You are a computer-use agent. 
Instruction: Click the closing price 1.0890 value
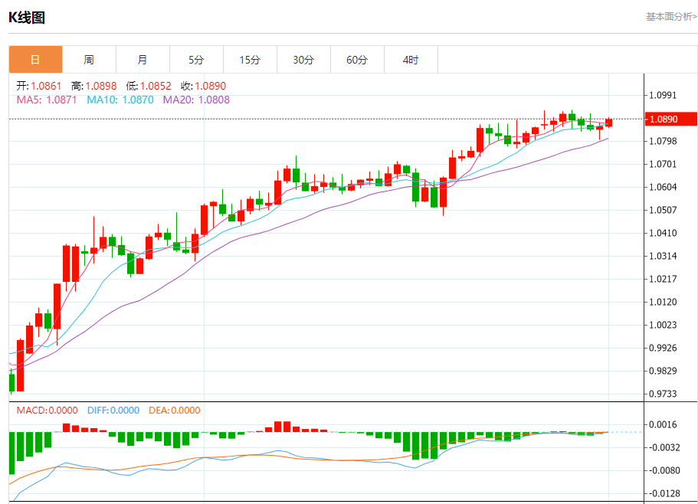tap(211, 86)
